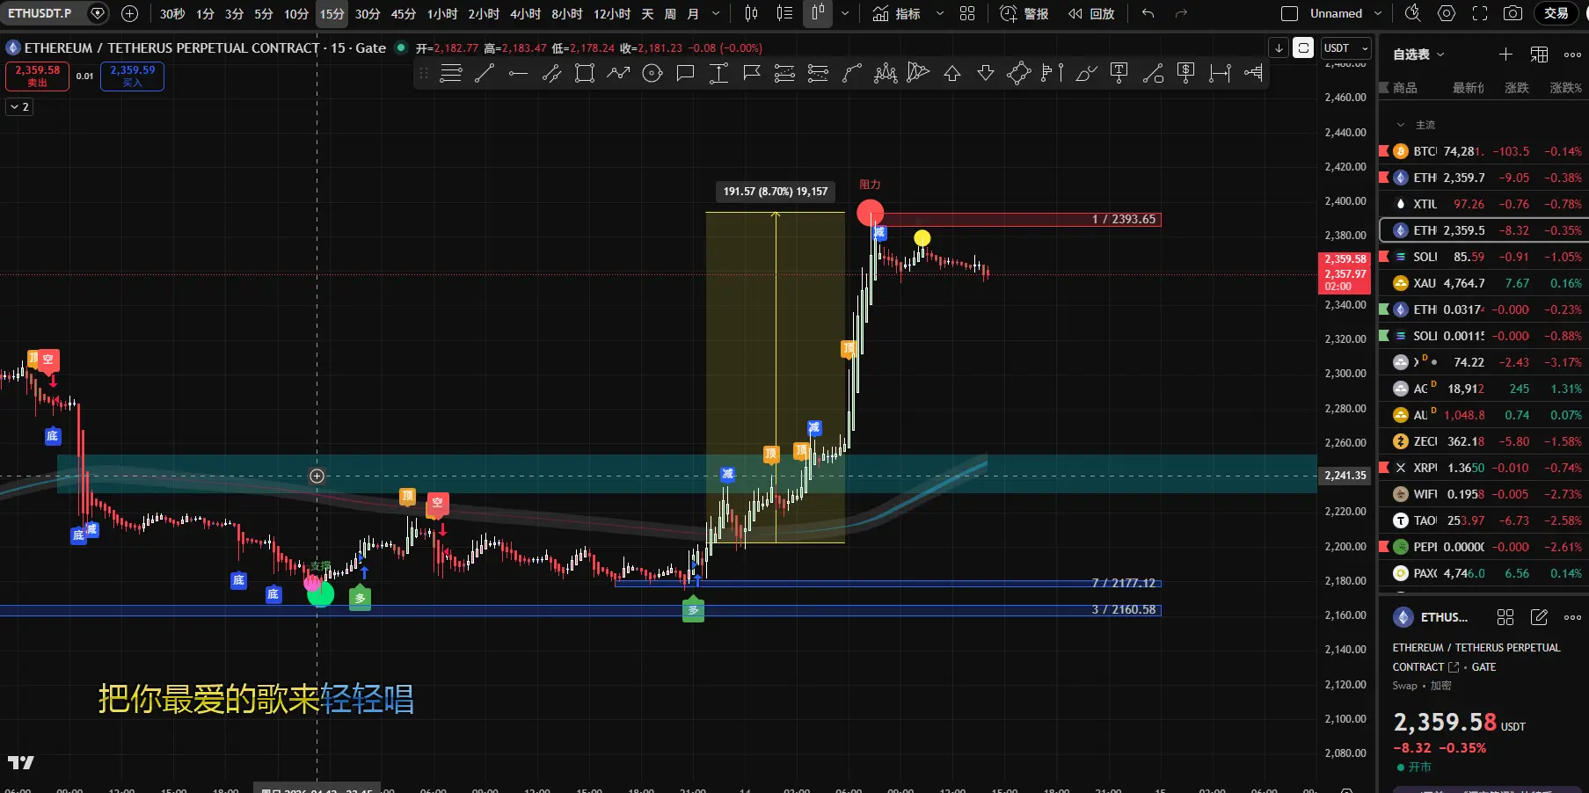Select the red 阻力 resistance circle marker
The width and height of the screenshot is (1589, 793).
point(870,212)
